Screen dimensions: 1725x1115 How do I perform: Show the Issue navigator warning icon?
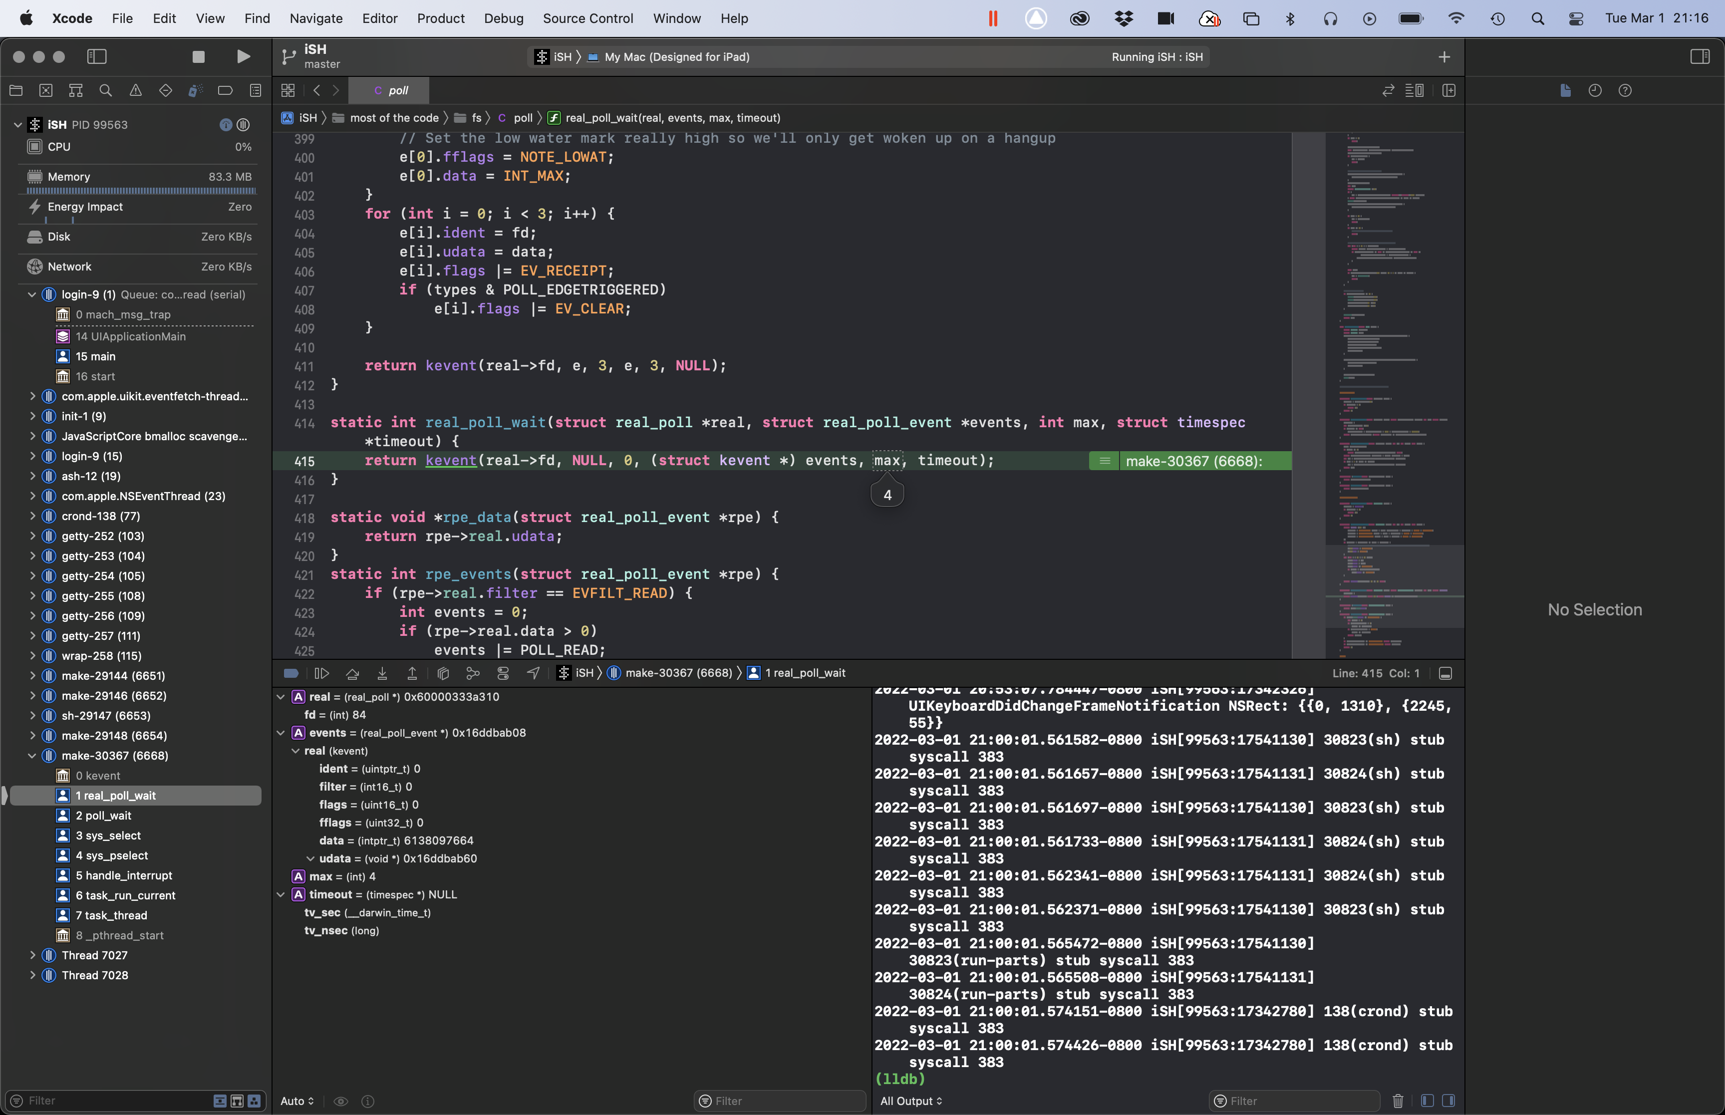(135, 90)
